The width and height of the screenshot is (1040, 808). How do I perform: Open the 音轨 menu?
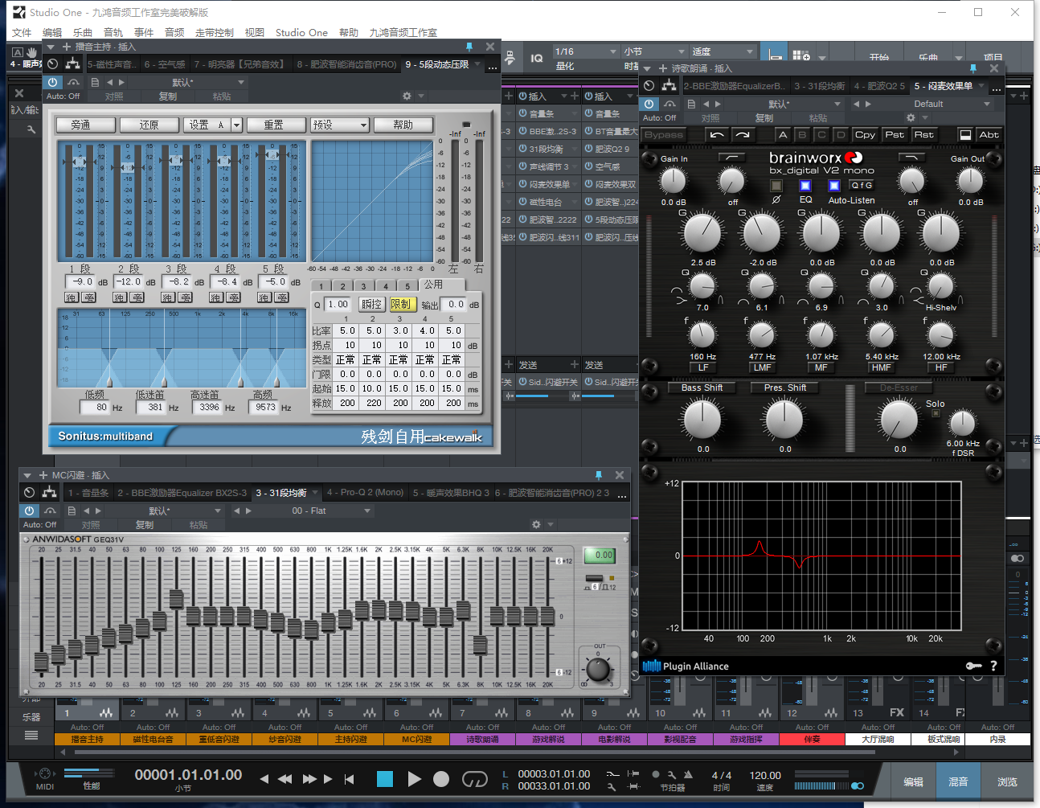tap(113, 33)
